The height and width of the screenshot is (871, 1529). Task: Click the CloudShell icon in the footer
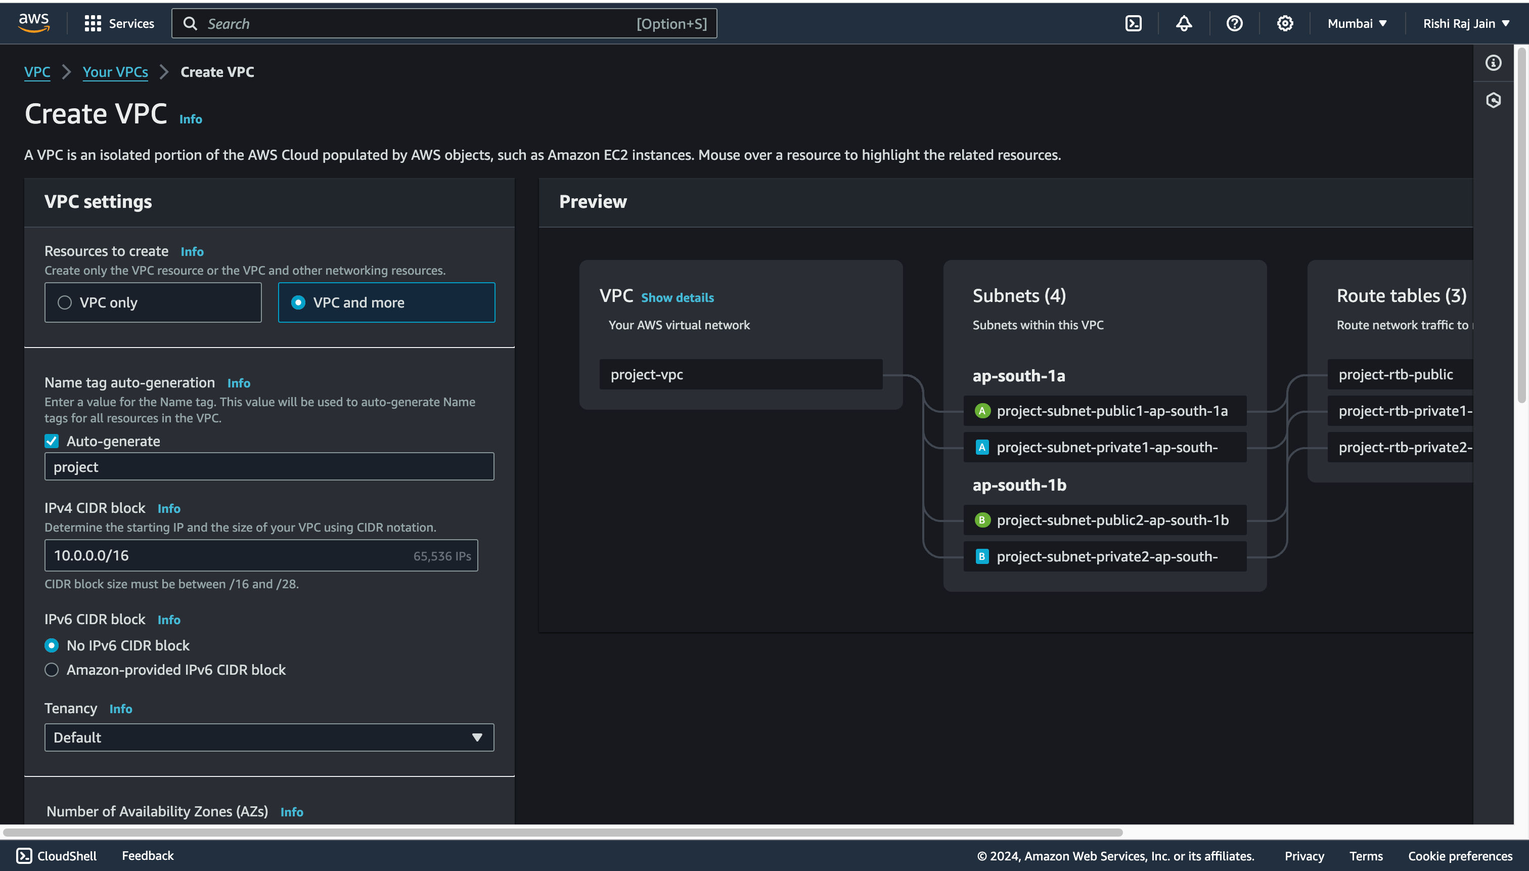pos(24,855)
